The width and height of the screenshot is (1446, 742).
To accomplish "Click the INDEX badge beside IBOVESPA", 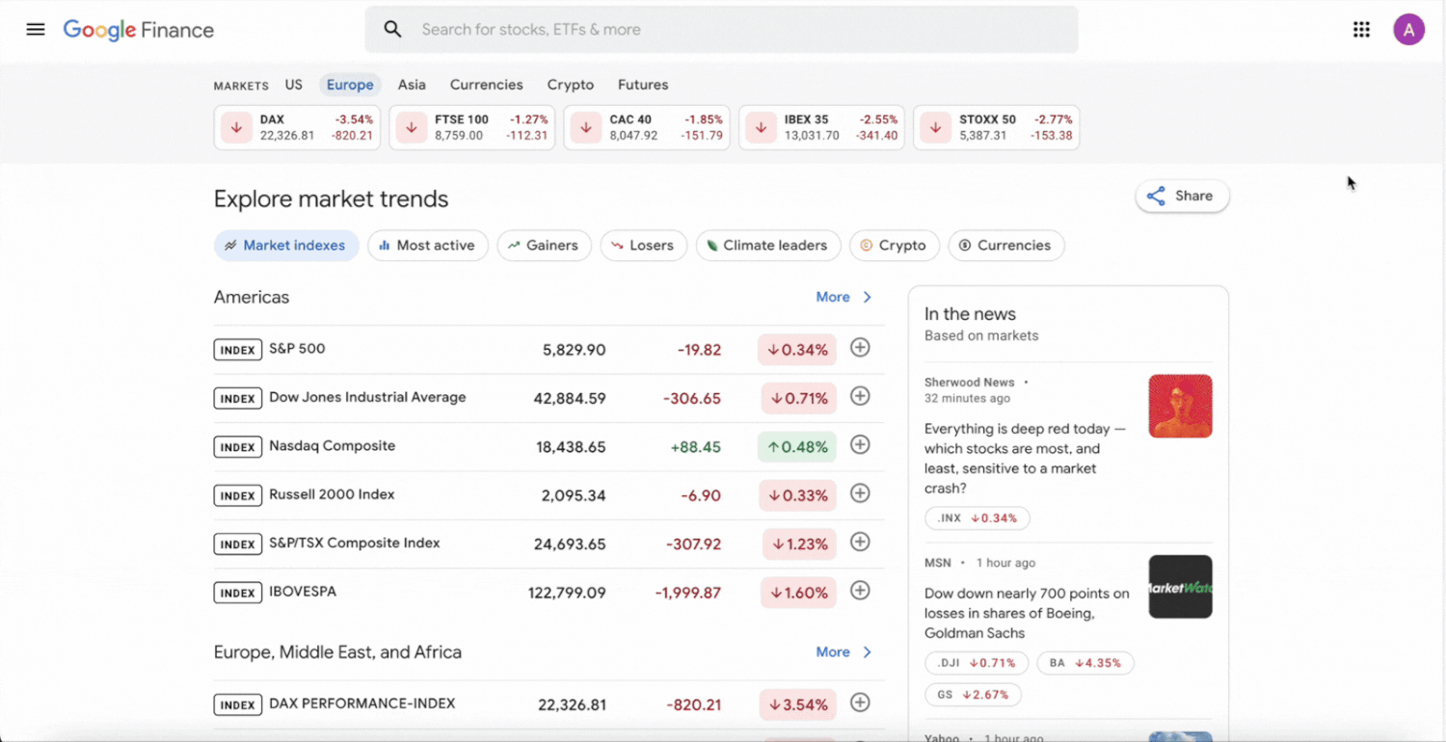I will point(237,593).
